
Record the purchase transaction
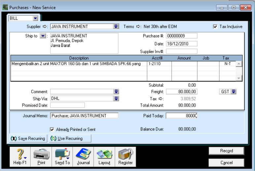click(x=226, y=151)
